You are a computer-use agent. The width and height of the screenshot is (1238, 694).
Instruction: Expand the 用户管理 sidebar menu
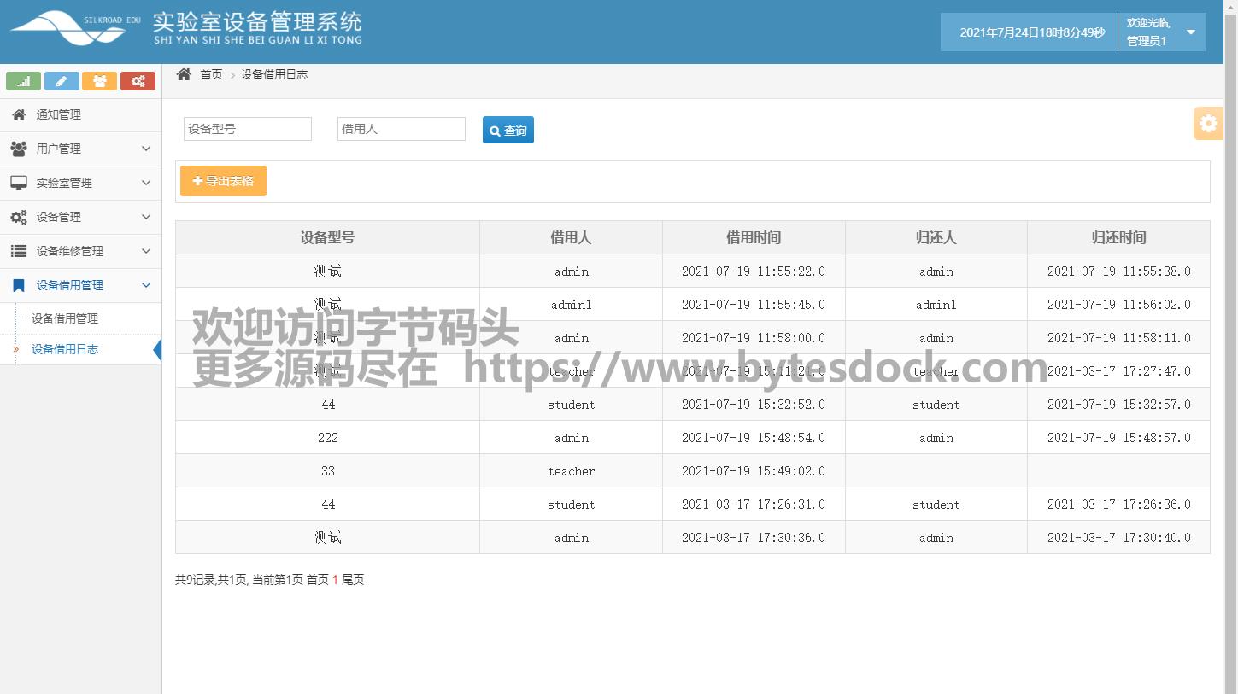pos(80,149)
